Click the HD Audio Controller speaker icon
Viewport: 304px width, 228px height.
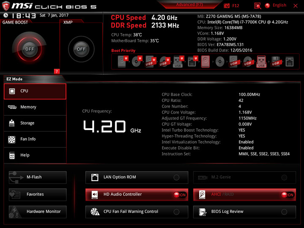point(95,195)
